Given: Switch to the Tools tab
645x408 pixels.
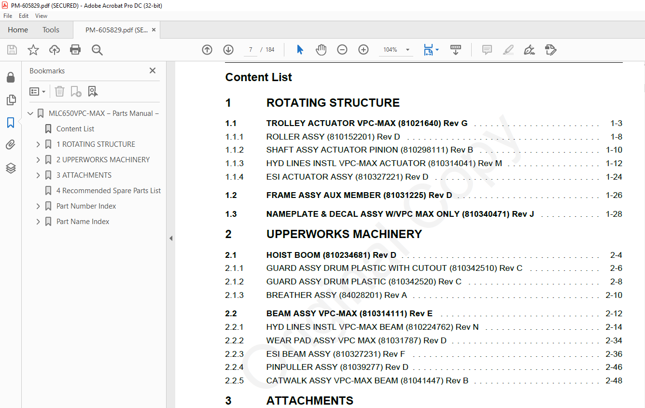Looking at the screenshot, I should point(51,30).
